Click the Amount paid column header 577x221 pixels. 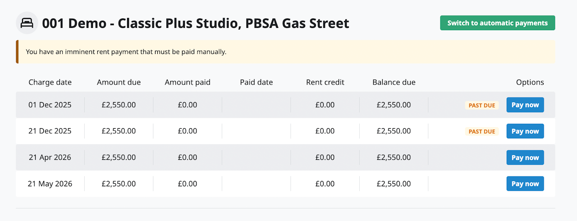[188, 82]
